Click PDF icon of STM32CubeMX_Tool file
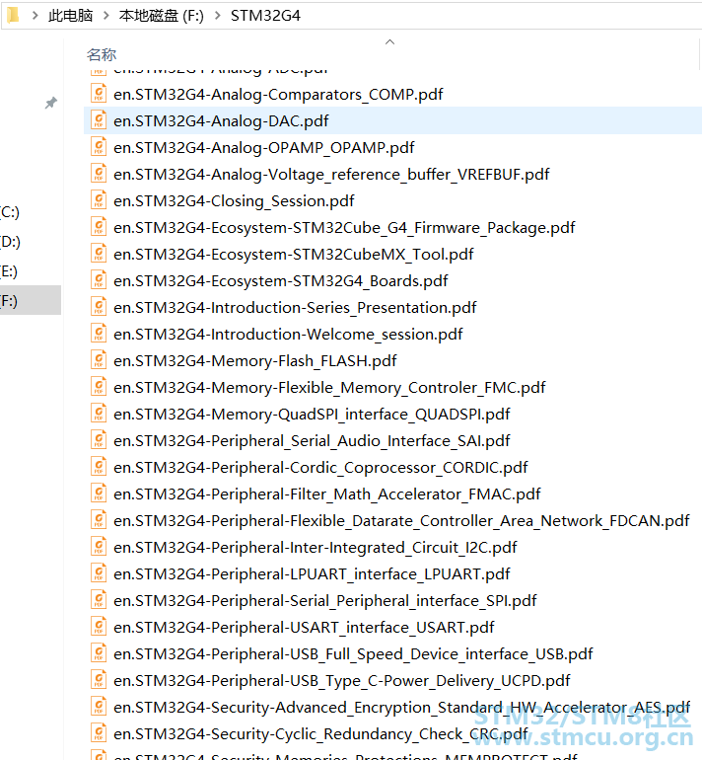 [x=99, y=253]
